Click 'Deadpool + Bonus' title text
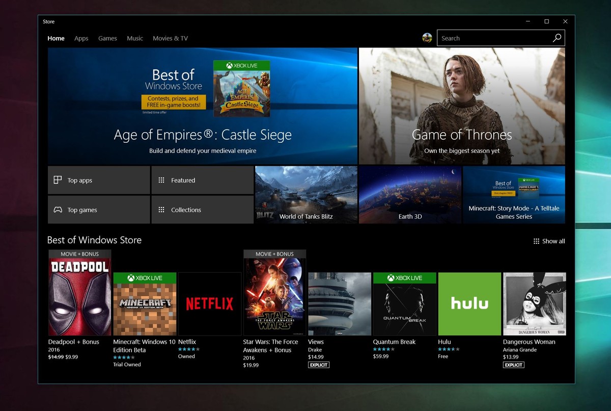Viewport: 611px width, 411px height. (74, 342)
